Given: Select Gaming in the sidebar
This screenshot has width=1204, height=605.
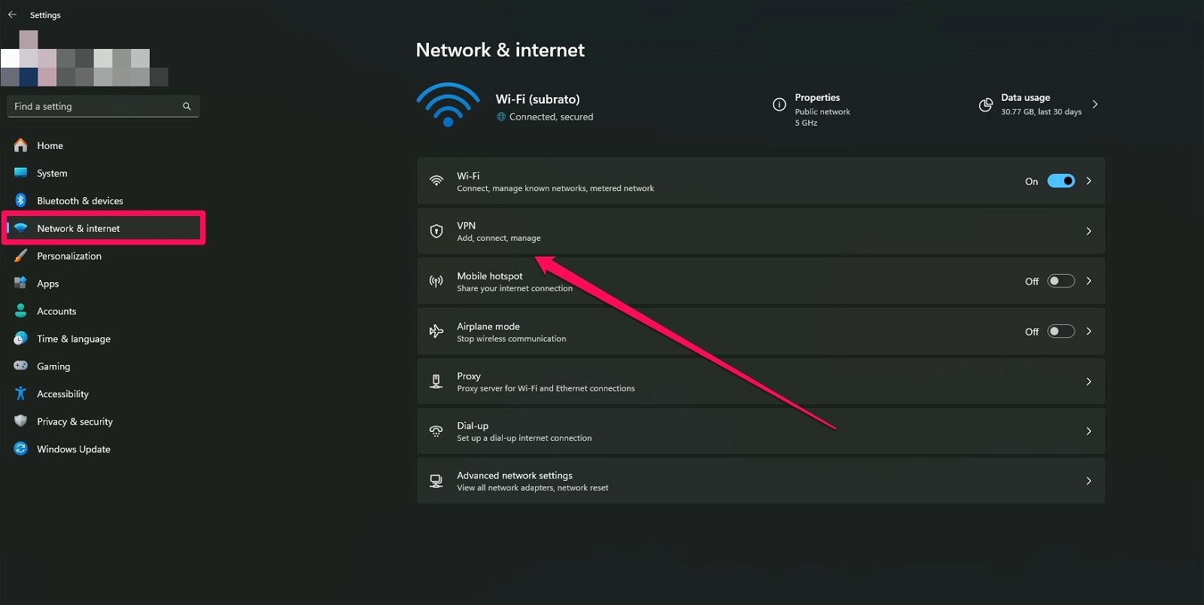Looking at the screenshot, I should (x=53, y=366).
